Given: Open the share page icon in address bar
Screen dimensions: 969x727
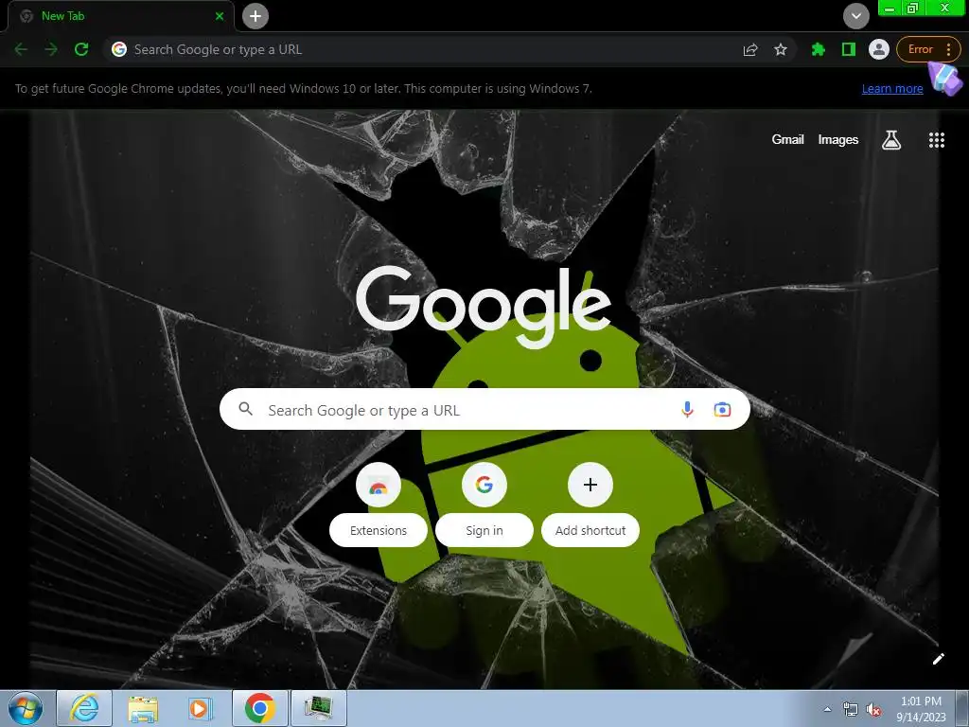Looking at the screenshot, I should [750, 49].
